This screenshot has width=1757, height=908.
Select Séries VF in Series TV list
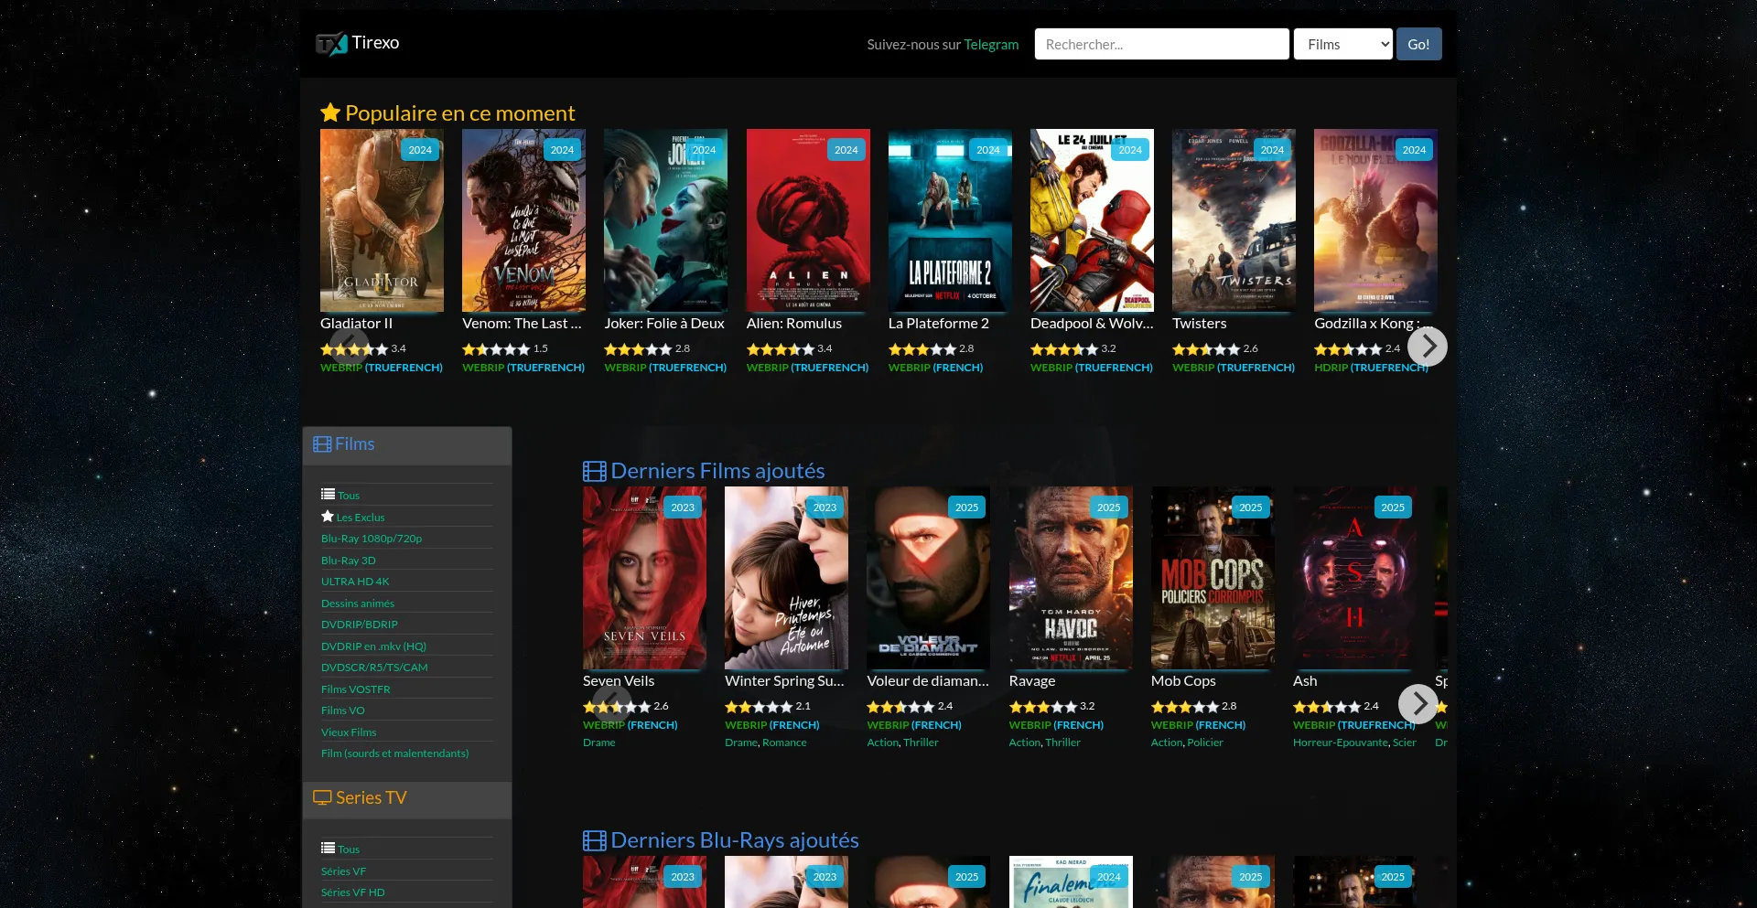343,871
